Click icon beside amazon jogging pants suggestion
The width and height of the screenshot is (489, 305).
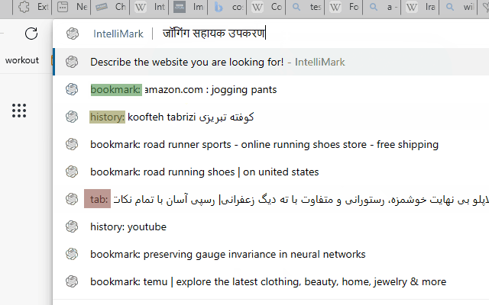(x=72, y=90)
